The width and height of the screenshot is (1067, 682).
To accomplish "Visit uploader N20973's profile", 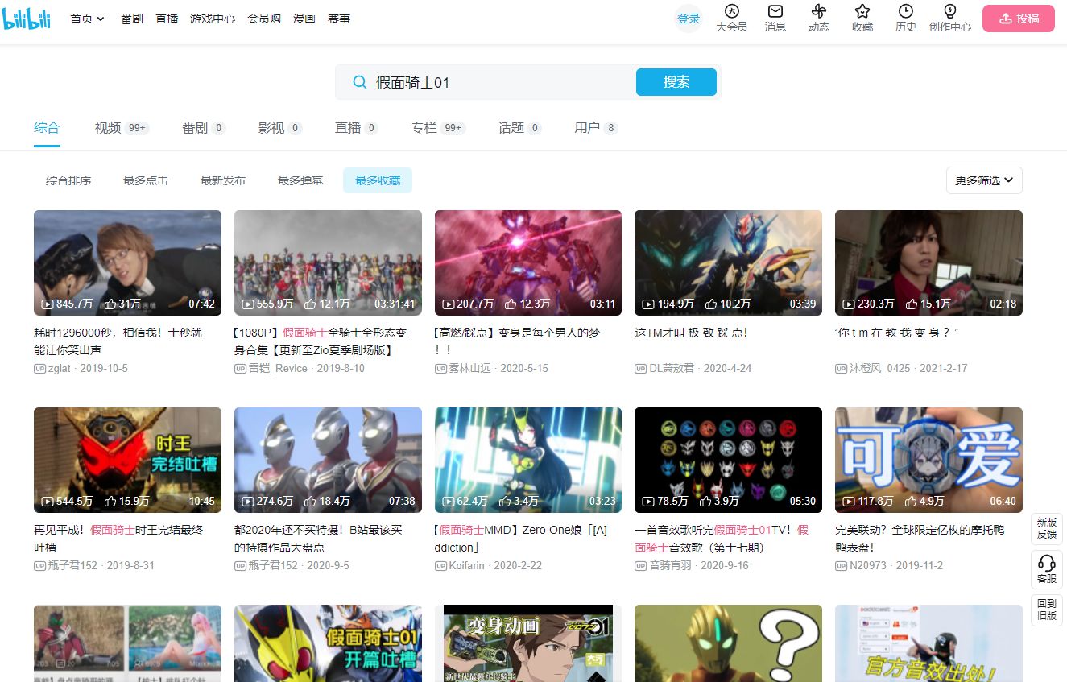I will (867, 565).
